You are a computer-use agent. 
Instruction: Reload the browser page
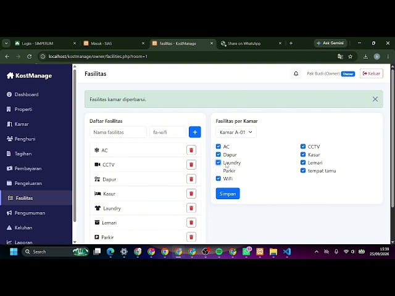point(30,56)
